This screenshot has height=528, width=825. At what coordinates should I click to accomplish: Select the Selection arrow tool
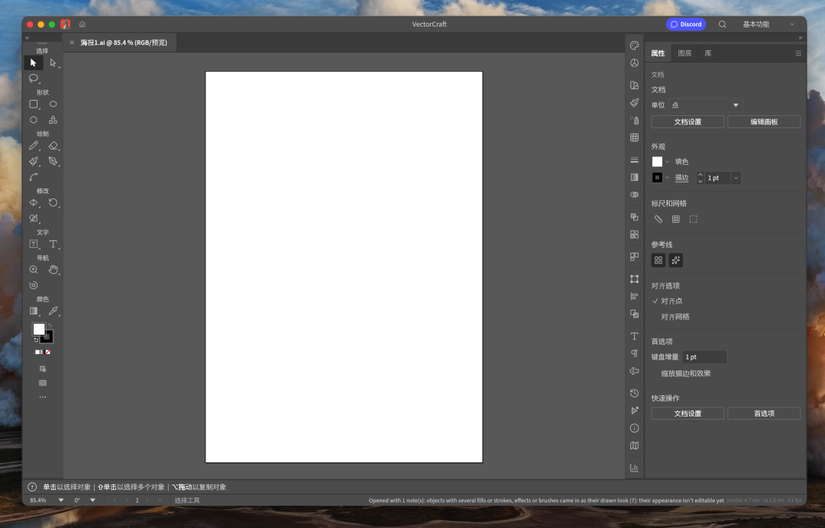tap(33, 63)
